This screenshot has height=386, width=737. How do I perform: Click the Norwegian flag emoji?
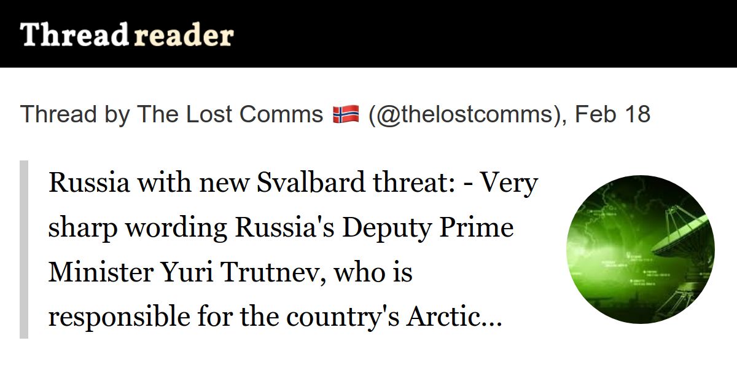[346, 114]
